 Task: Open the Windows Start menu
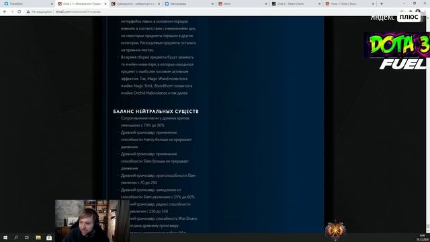(x=5, y=237)
